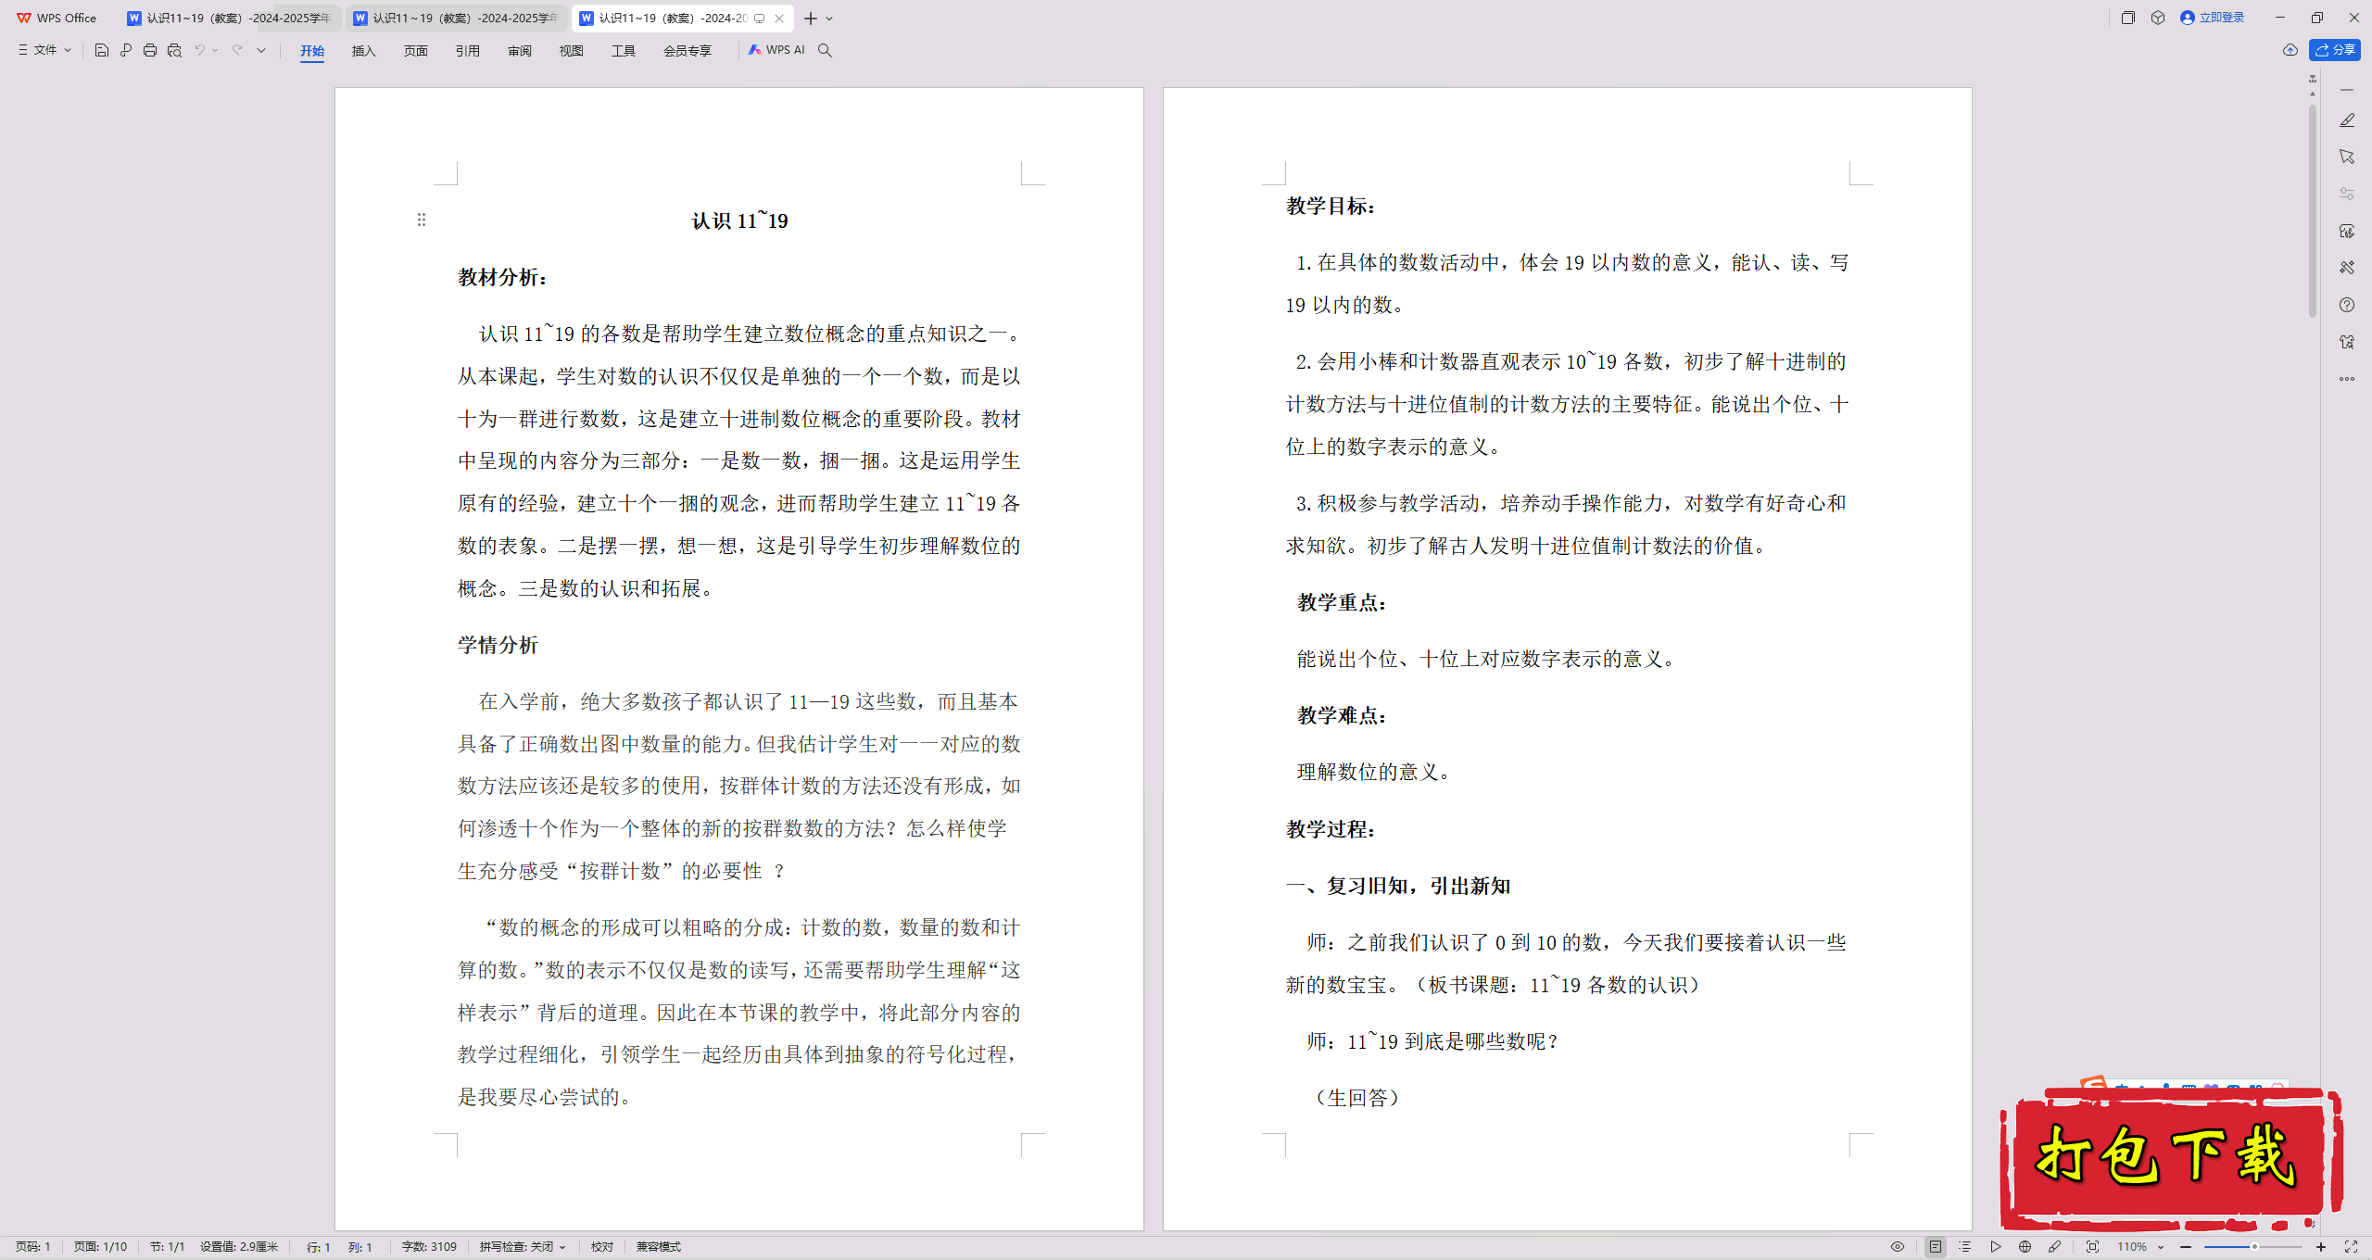Switch to second document tab 认识11～19
The height and width of the screenshot is (1260, 2372).
[x=457, y=19]
